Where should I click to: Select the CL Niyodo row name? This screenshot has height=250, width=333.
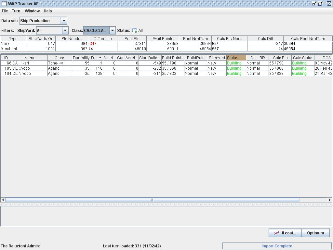point(30,73)
